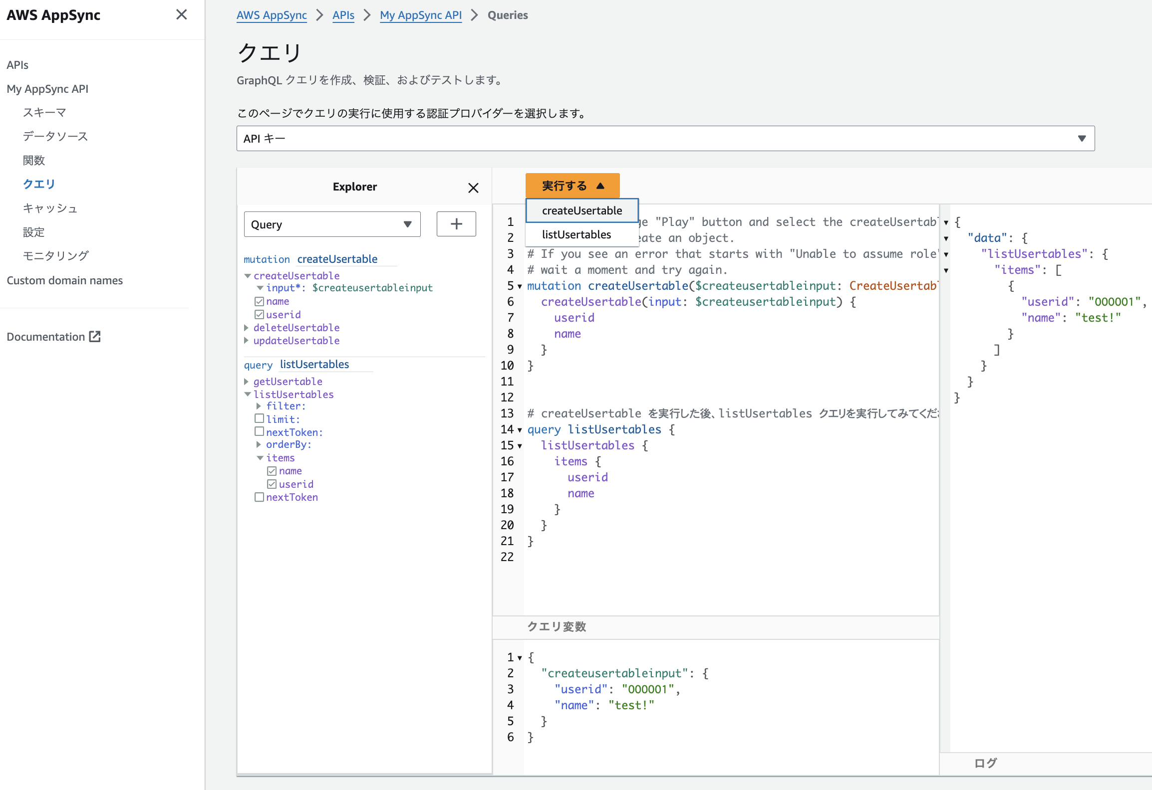Check the last nextToken field checkbox
Image resolution: width=1152 pixels, height=790 pixels.
click(259, 497)
